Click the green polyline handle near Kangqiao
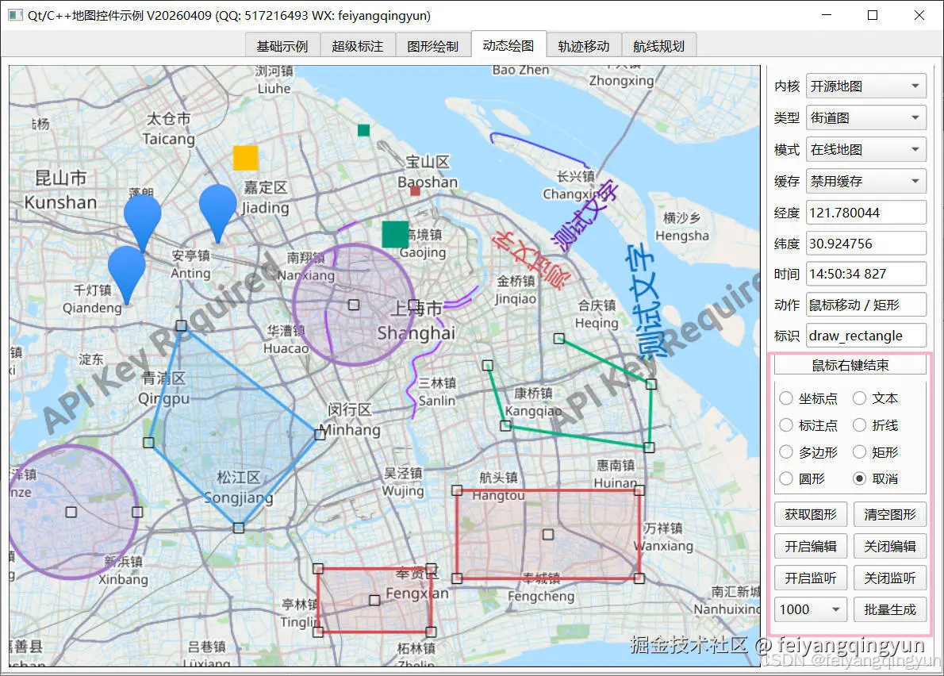This screenshot has height=676, width=944. point(506,425)
